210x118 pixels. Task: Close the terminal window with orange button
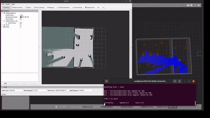193,81
